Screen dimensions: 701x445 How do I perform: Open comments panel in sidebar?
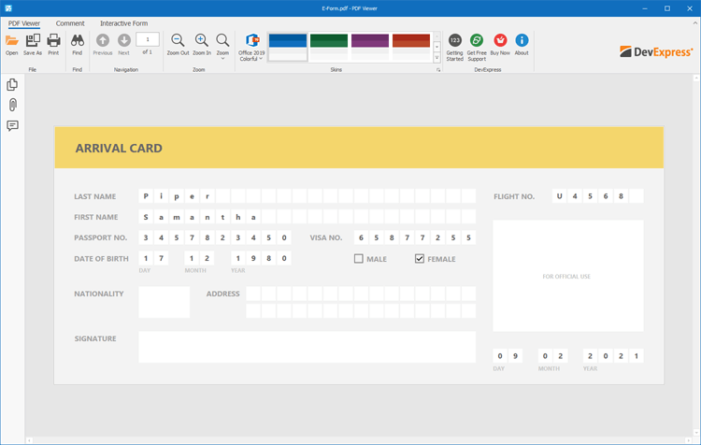coord(12,125)
